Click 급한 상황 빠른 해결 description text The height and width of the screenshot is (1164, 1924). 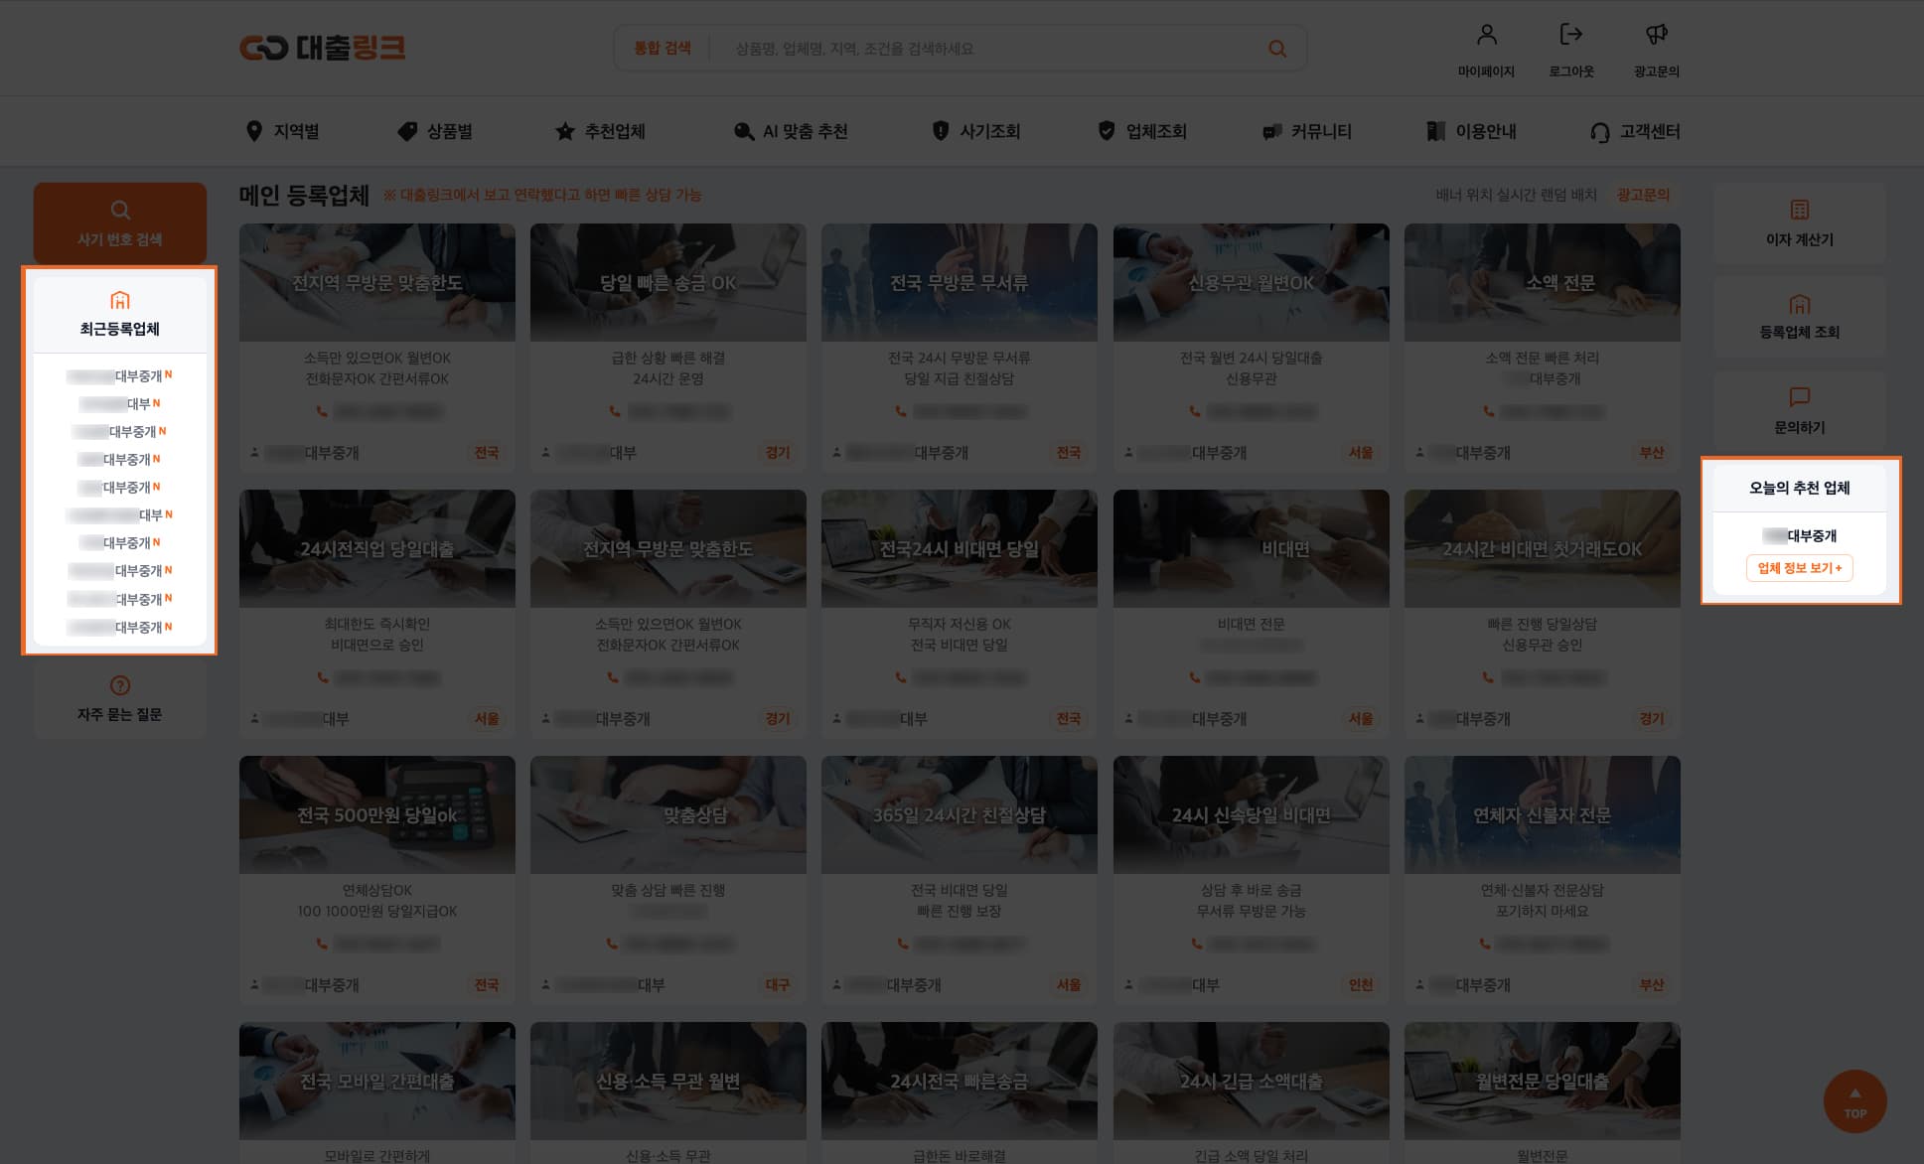pos(668,358)
